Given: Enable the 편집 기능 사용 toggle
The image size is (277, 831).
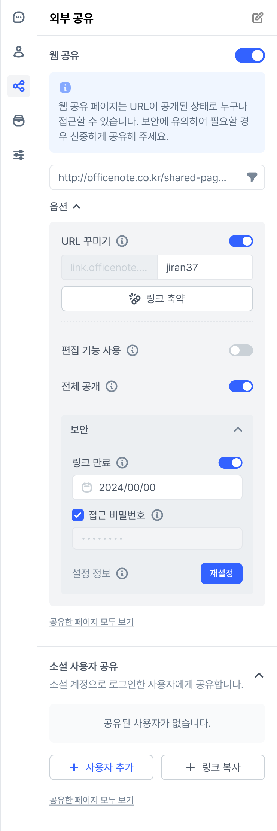Looking at the screenshot, I should coord(241,350).
